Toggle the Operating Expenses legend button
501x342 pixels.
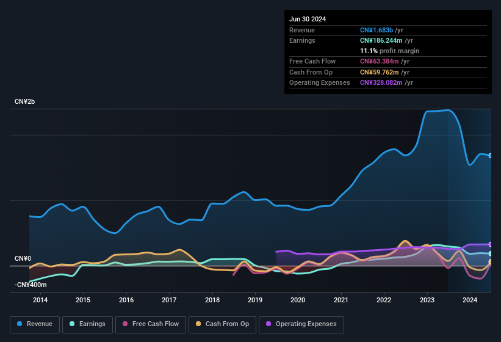click(301, 324)
